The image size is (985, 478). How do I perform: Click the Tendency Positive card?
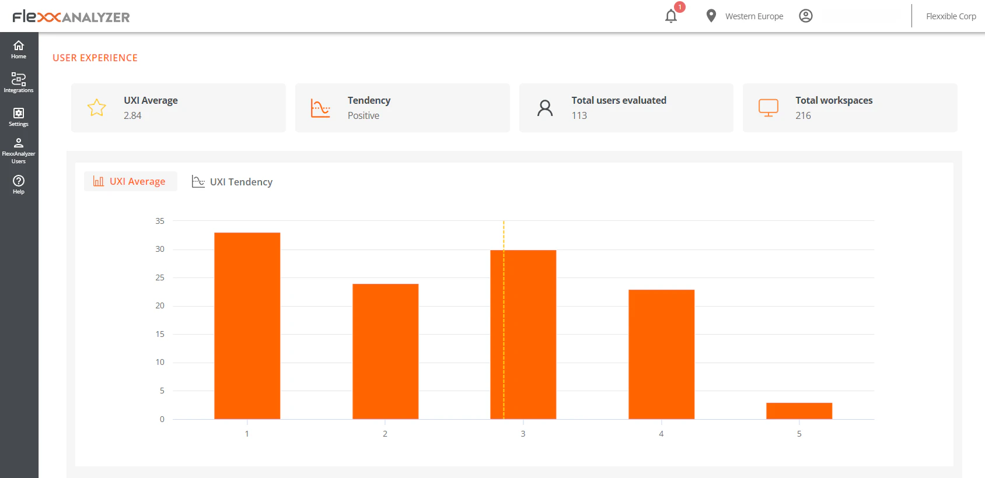(x=402, y=108)
